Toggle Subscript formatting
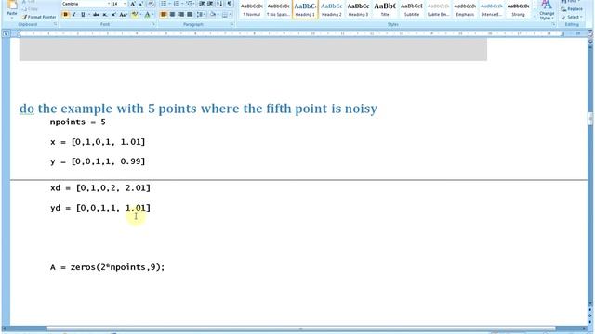595x334 pixels. tap(105, 15)
